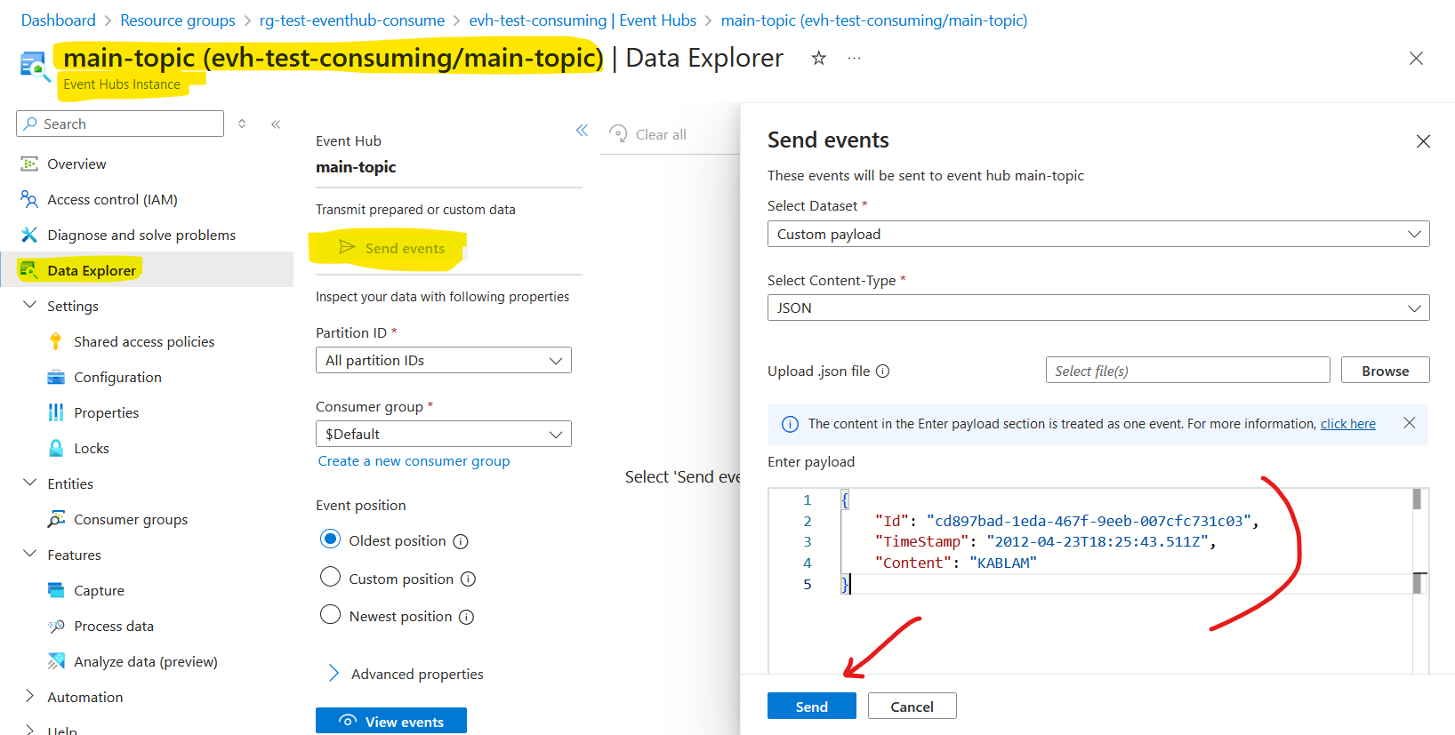Click the Locks padlock icon
The width and height of the screenshot is (1455, 735).
click(x=56, y=448)
